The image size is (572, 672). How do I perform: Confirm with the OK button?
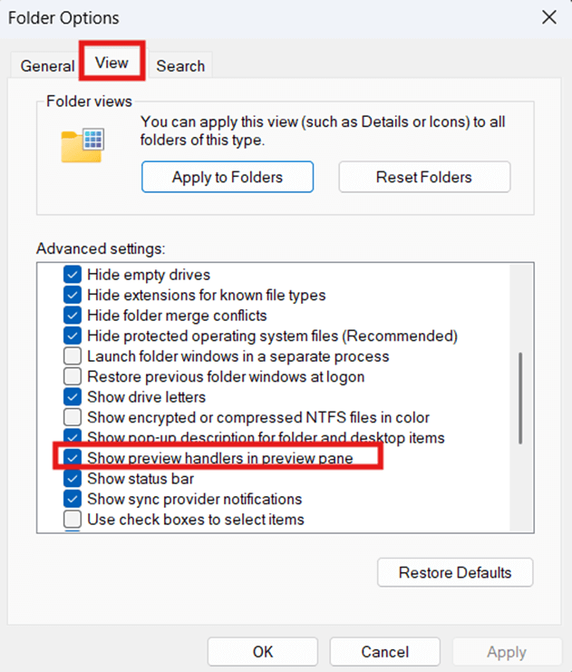pos(263,651)
